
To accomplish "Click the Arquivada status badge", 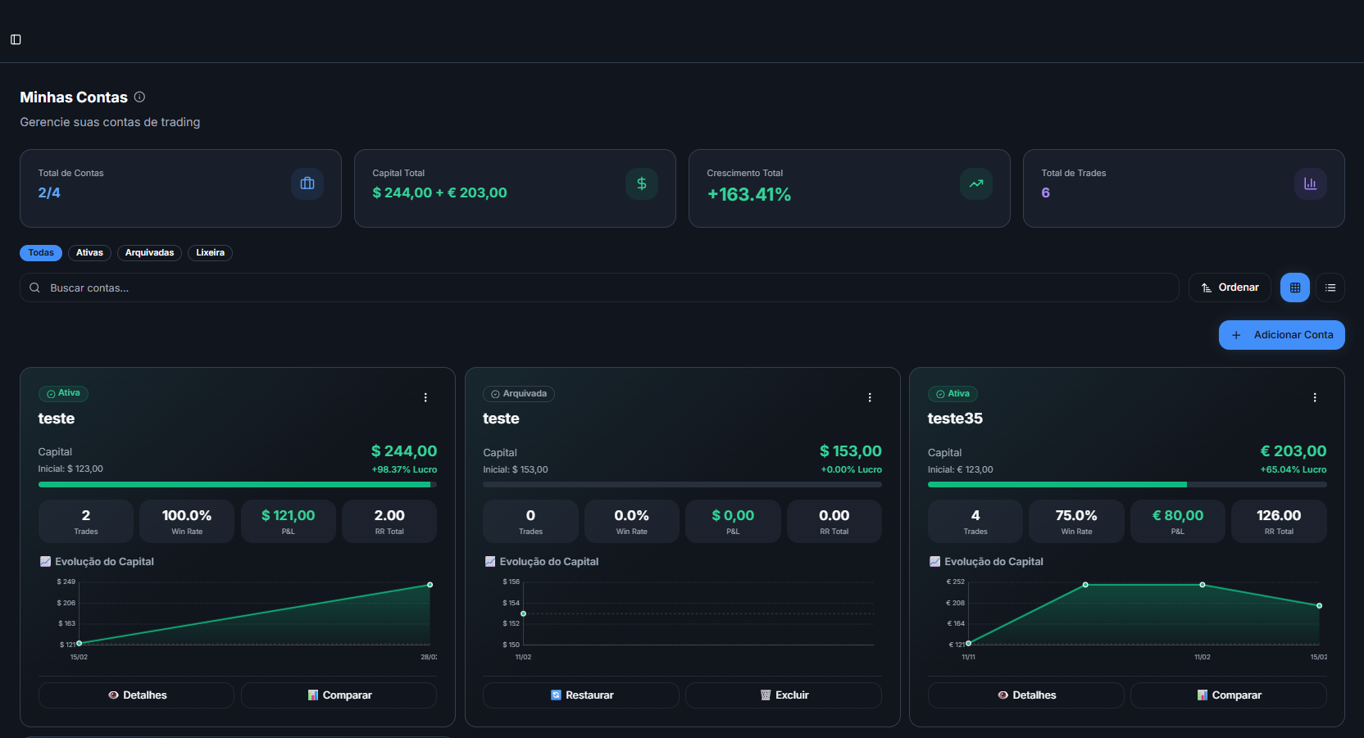I will coord(519,394).
